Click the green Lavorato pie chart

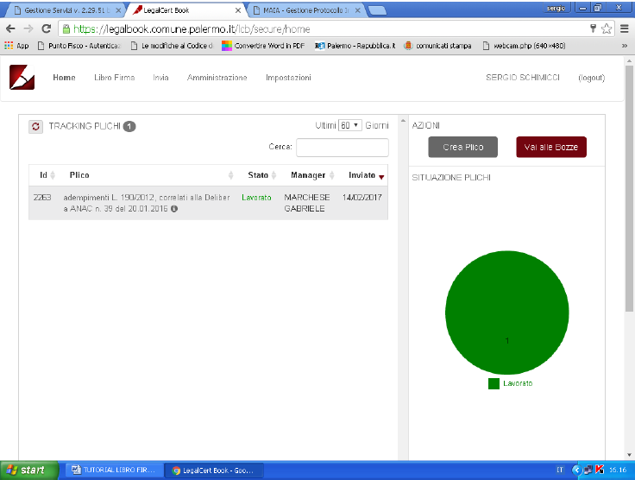[507, 313]
